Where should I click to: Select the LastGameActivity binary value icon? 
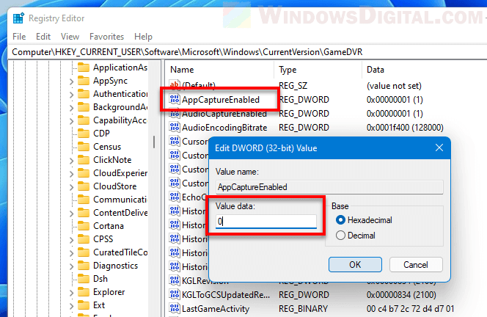pos(175,309)
